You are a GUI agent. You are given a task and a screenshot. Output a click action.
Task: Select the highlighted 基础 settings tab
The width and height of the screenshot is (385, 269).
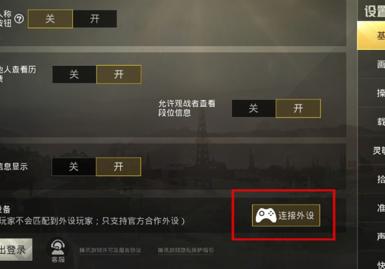click(371, 36)
